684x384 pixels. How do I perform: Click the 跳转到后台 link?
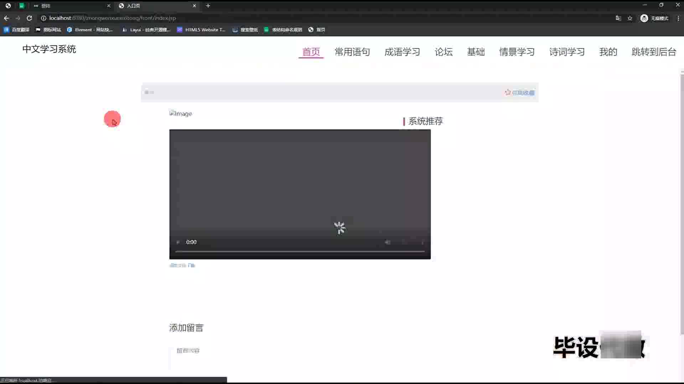tap(654, 52)
